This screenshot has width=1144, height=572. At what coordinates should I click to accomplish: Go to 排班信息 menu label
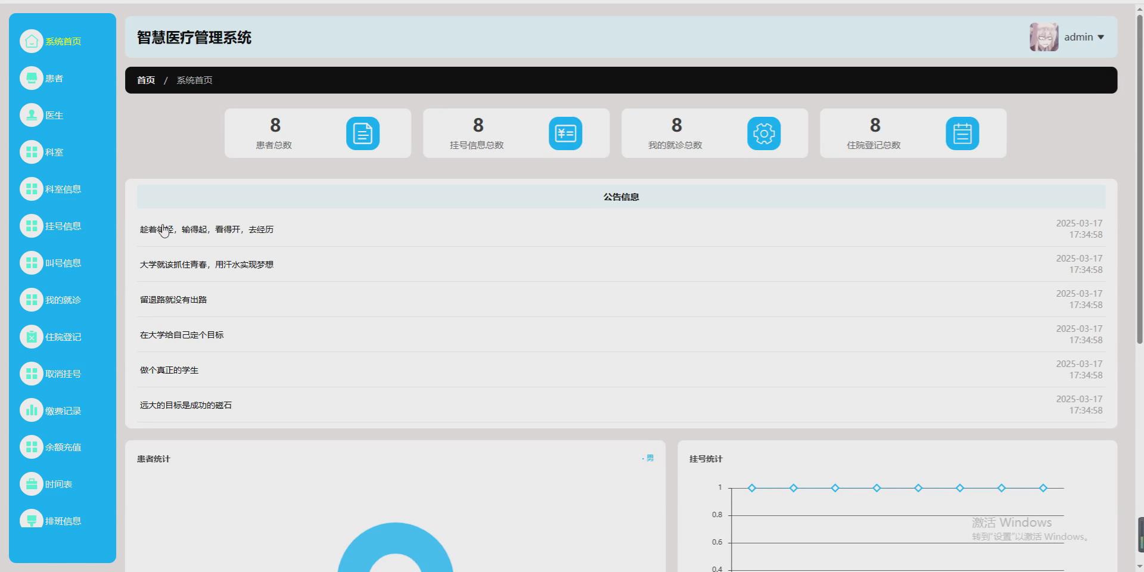[x=63, y=521]
